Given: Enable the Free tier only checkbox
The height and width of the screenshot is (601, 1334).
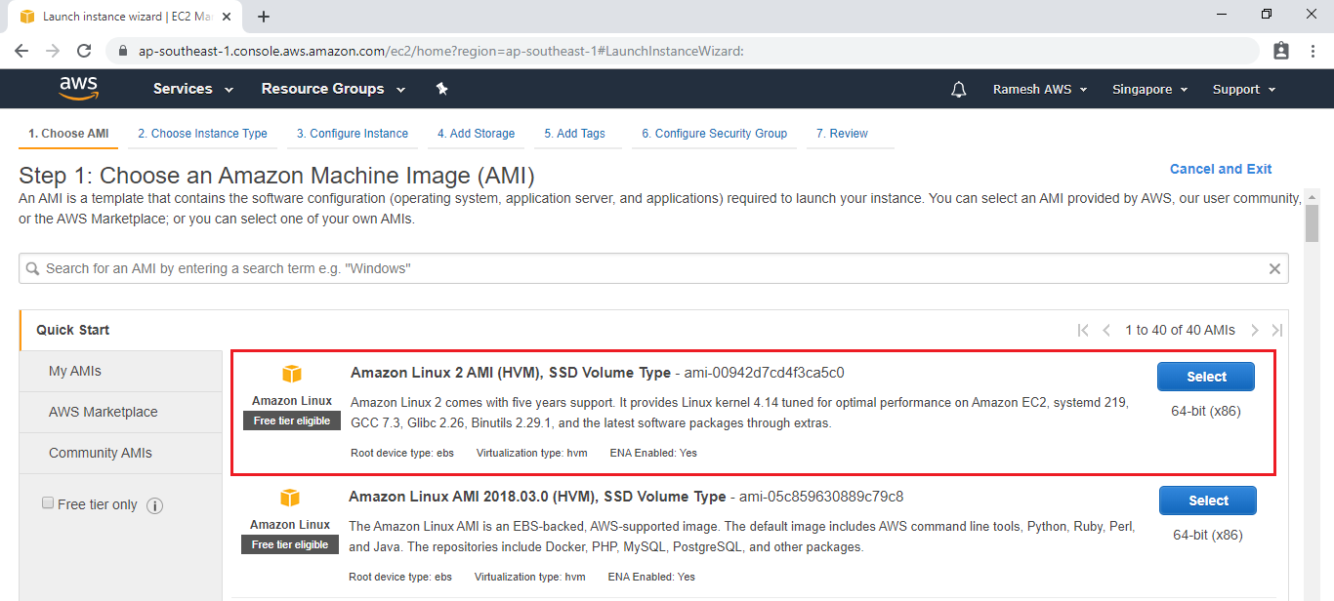Looking at the screenshot, I should (x=48, y=503).
